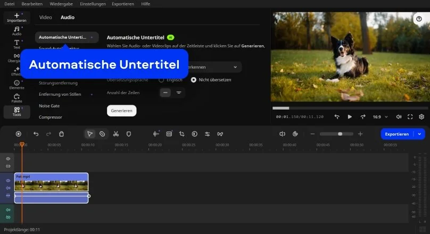Open the Pakete sidebar section

click(16, 98)
